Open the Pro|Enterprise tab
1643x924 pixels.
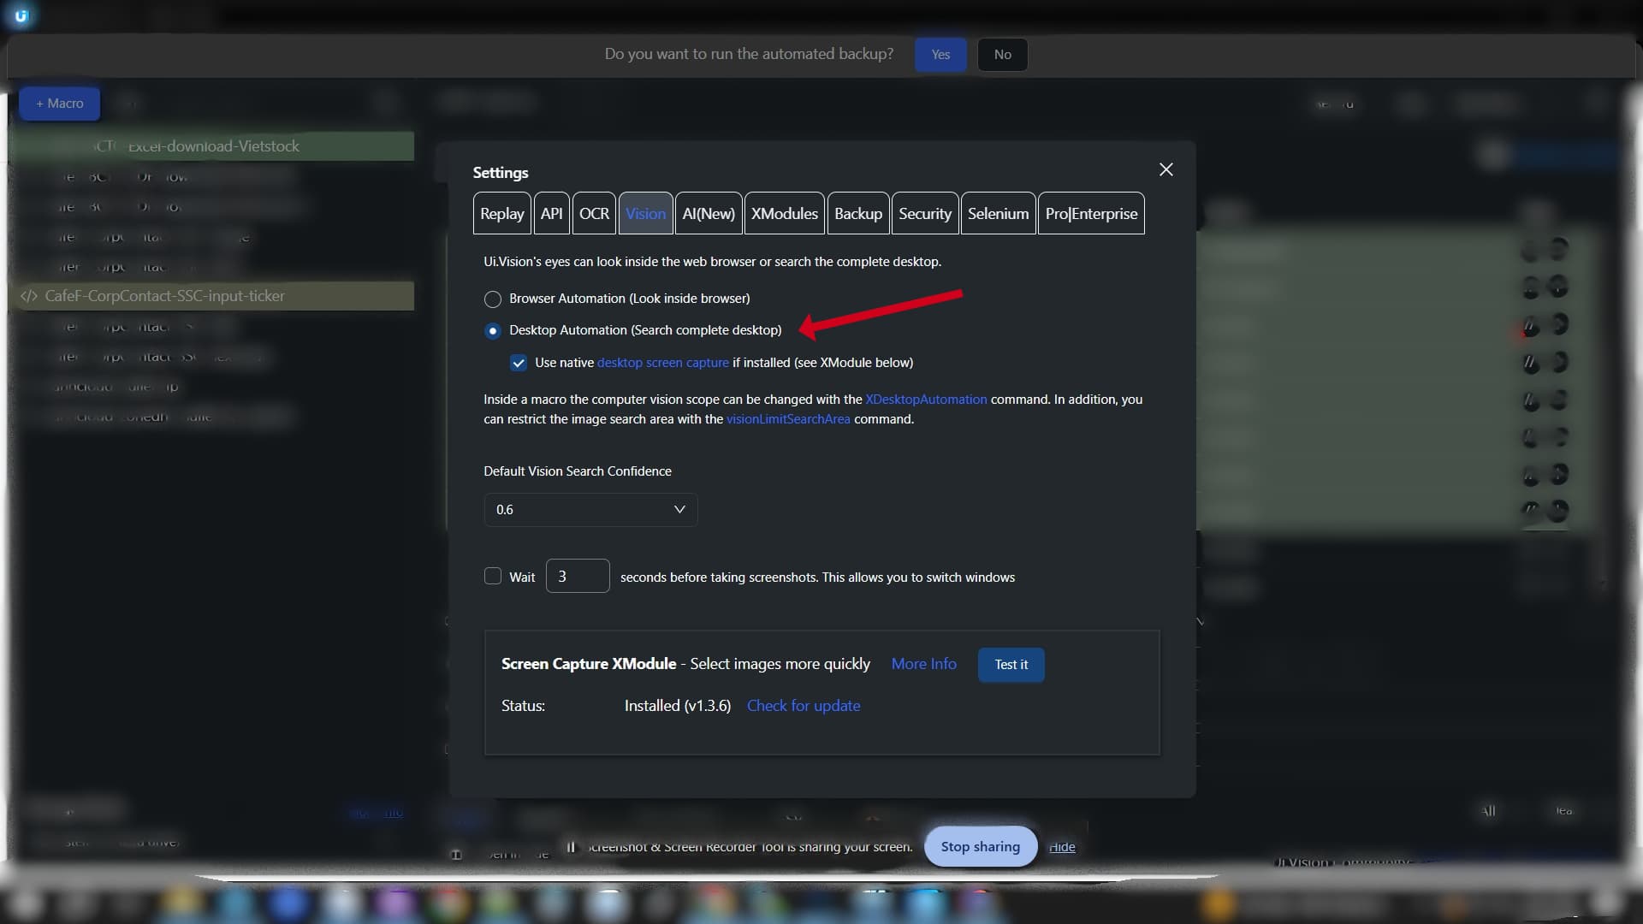click(x=1091, y=214)
